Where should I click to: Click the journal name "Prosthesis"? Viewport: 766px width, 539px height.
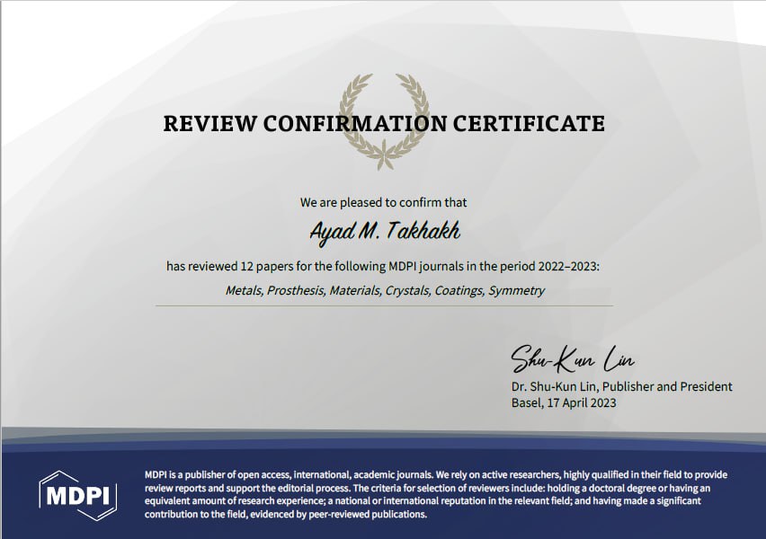(296, 290)
